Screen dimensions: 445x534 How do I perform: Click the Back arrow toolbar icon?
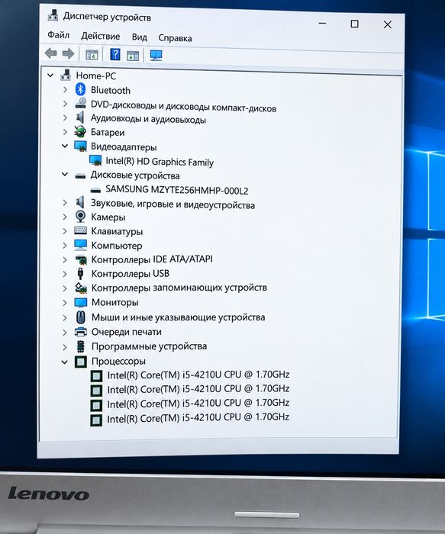(51, 53)
